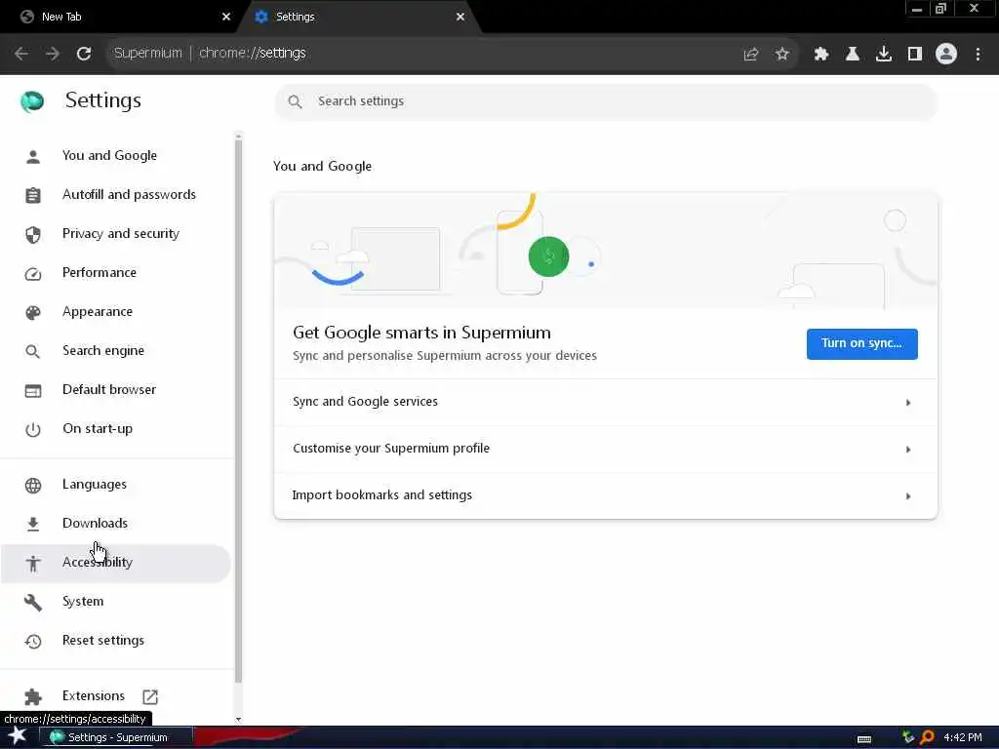Click the external link icon beside Extensions
Viewport: 999px width, 749px height.
point(150,696)
